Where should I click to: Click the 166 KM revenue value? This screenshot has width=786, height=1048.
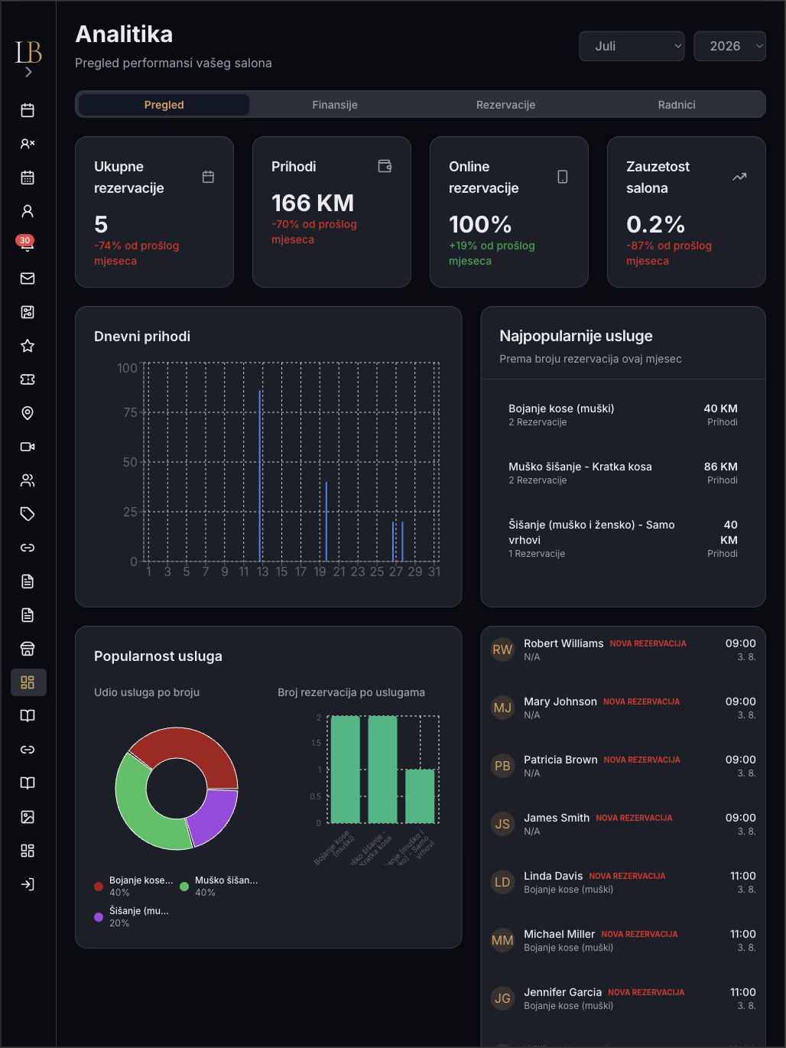tap(313, 203)
